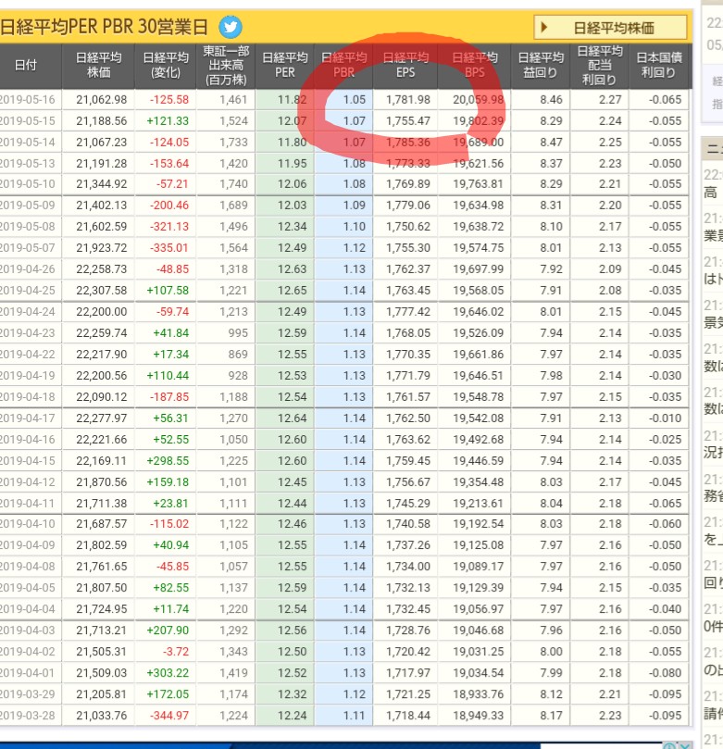Click the EPS value 1,745.29
The image size is (723, 749).
(x=408, y=504)
